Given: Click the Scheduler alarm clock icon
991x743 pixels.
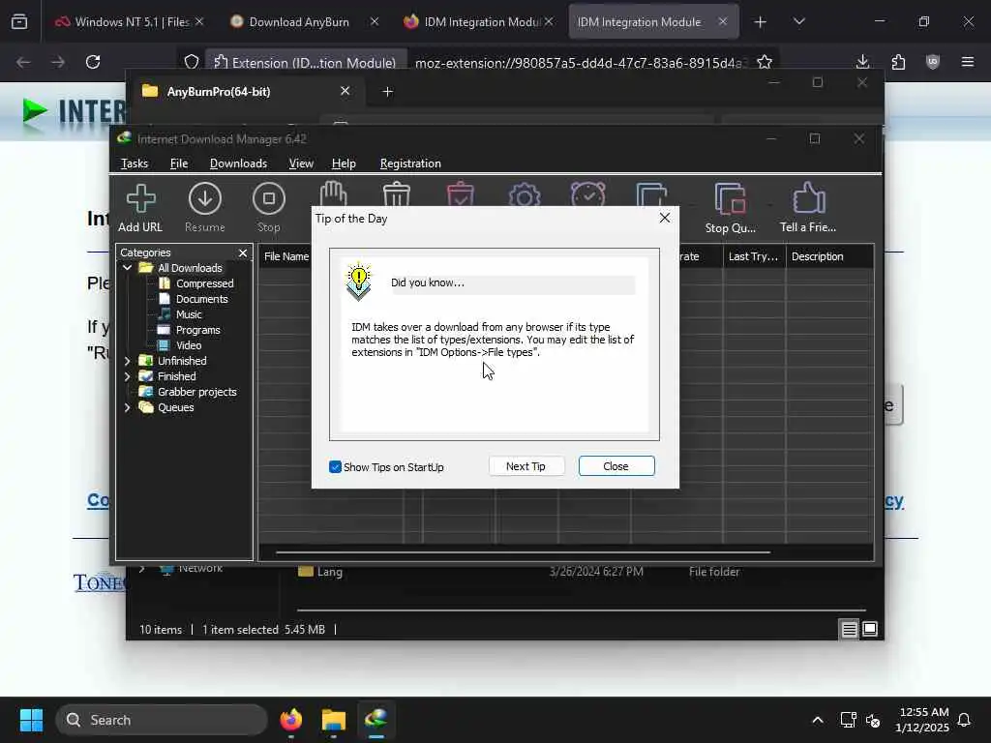Looking at the screenshot, I should pyautogui.click(x=587, y=194).
